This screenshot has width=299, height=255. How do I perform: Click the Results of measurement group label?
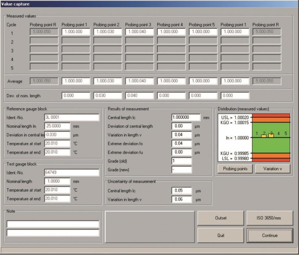pos(128,109)
